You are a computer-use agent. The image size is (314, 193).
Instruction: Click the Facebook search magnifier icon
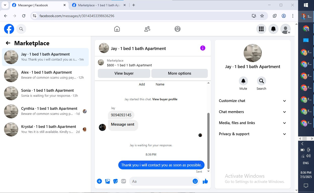pos(21,29)
